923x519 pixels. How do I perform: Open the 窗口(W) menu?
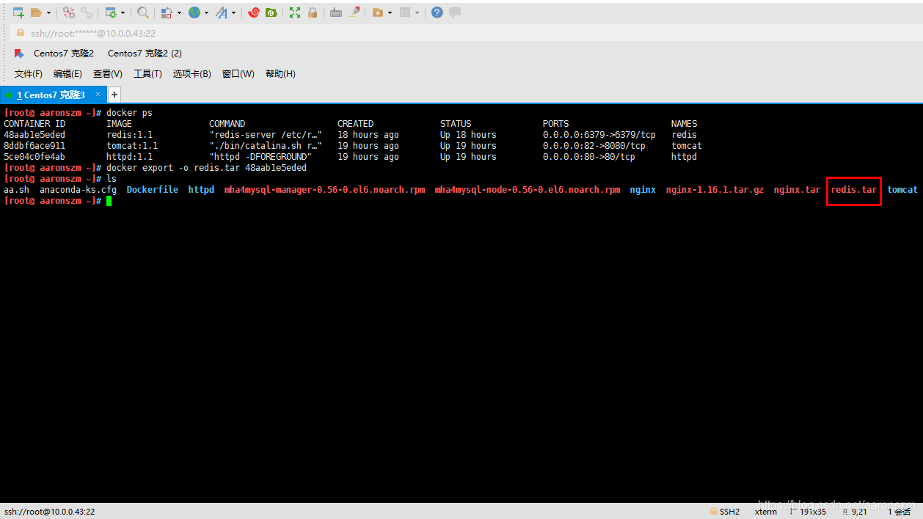point(238,74)
